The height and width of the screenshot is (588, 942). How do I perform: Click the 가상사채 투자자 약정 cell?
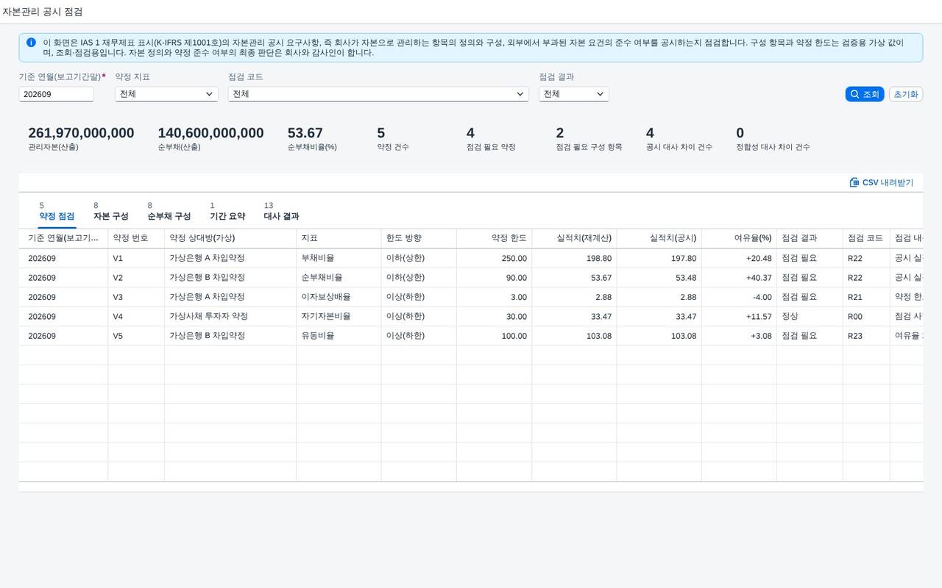click(x=230, y=316)
